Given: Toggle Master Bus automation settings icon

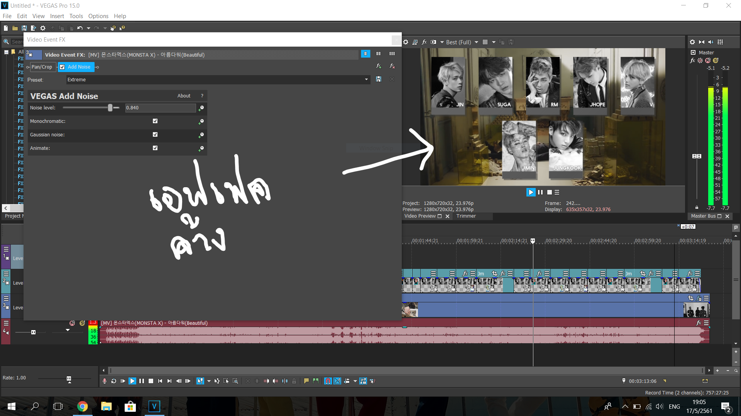Looking at the screenshot, I should 700,60.
